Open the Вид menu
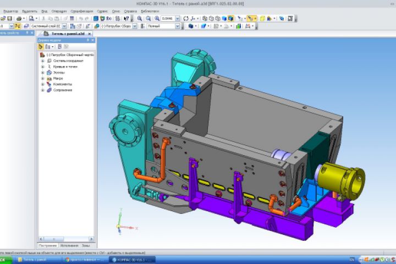The height and width of the screenshot is (264, 396). coord(45,12)
